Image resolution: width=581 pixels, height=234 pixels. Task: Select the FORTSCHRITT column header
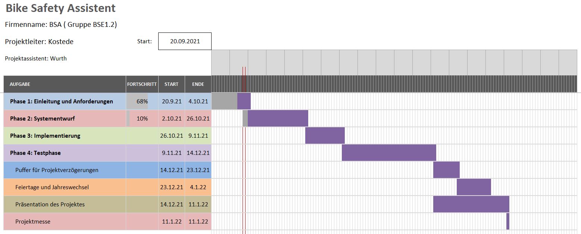[142, 84]
